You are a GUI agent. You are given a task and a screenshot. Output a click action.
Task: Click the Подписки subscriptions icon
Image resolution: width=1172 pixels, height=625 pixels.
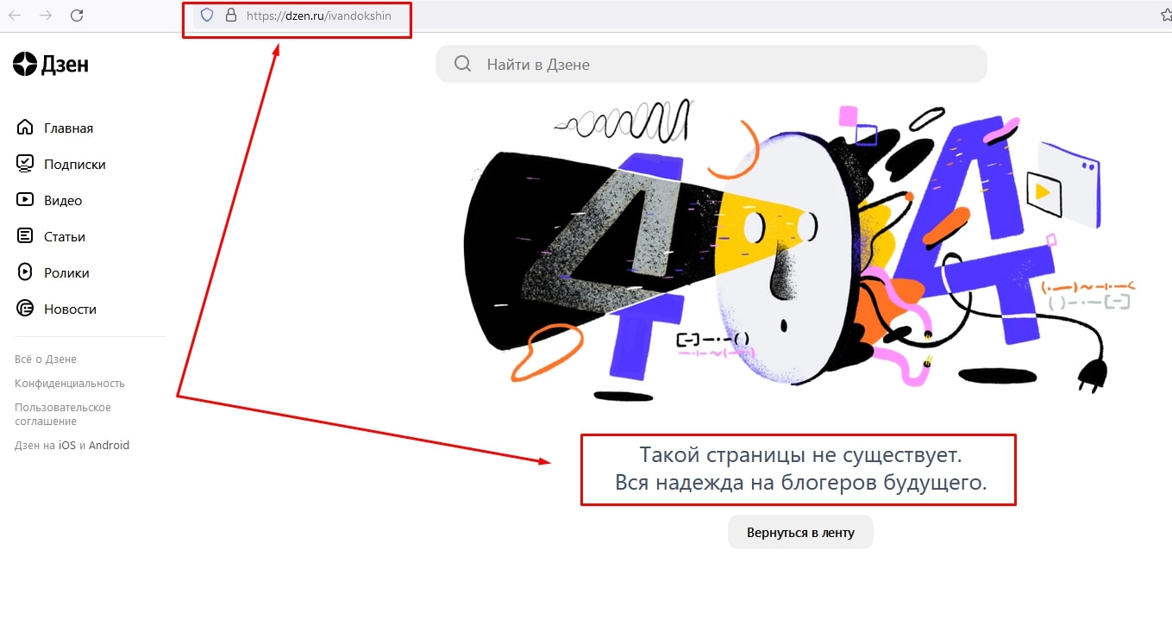point(26,164)
